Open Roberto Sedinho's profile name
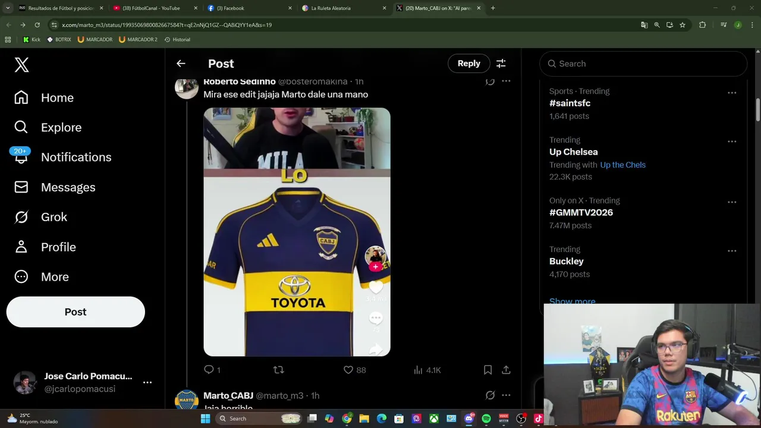This screenshot has width=761, height=428. click(x=240, y=82)
